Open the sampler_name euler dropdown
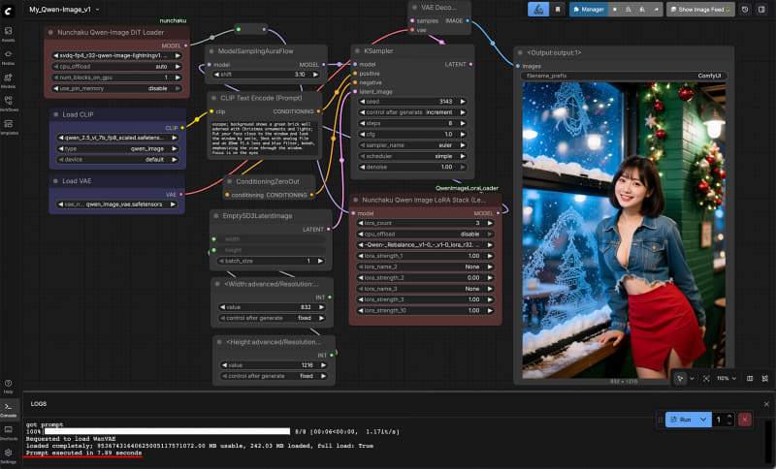The width and height of the screenshot is (776, 469). coord(411,145)
